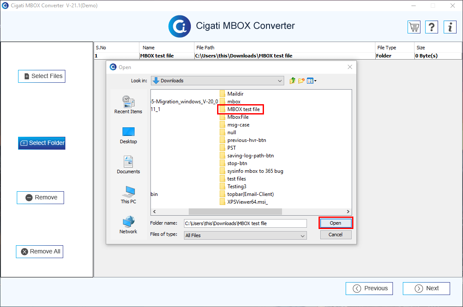Select the saving-log-path-btn folder
The height and width of the screenshot is (307, 463).
click(247, 156)
